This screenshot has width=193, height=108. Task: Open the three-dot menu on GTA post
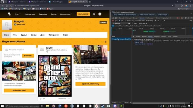pos(69,99)
